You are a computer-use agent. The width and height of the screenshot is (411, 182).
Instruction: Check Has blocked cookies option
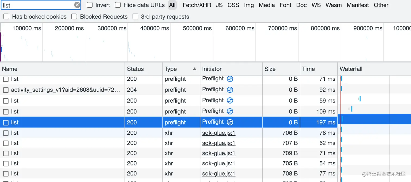point(6,17)
